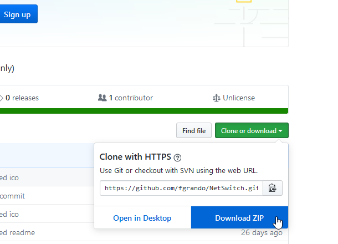Click the 'Clone with HTTPS' heading
This screenshot has width=338, height=244.
(135, 157)
